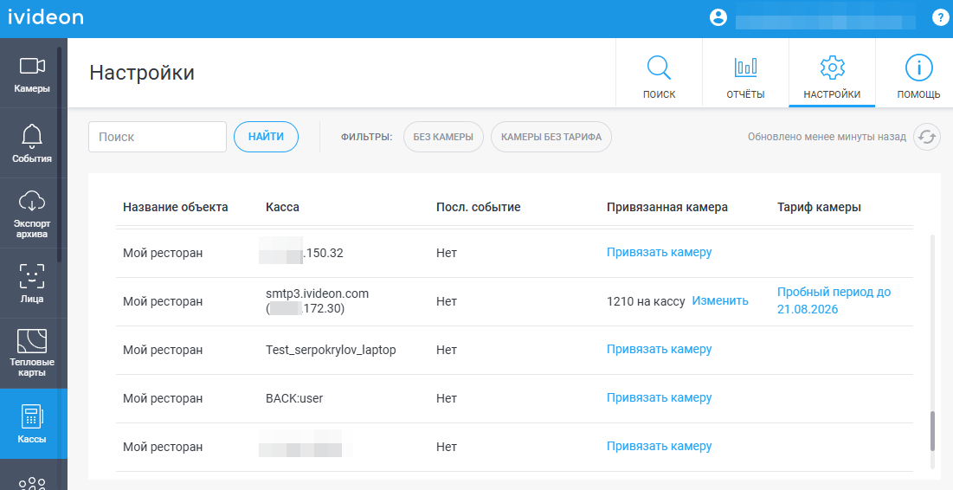Open Тепловые карты heat maps section
This screenshot has width=953, height=490.
point(32,353)
